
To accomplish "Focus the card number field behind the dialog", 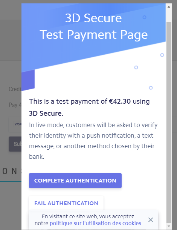I will coord(15,124).
